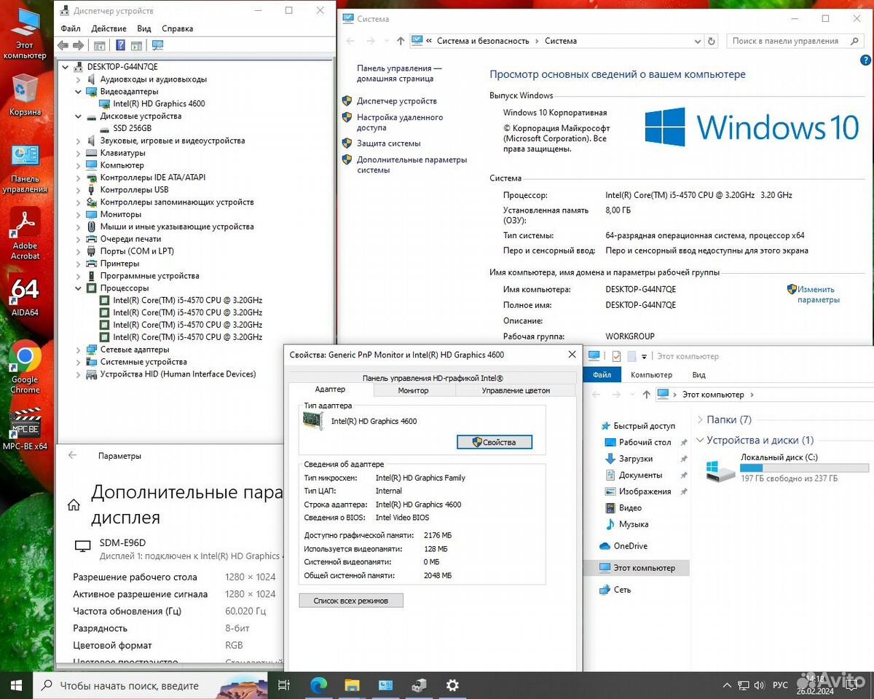Open Файл menu in Device Manager
The image size is (874, 699).
pos(71,28)
